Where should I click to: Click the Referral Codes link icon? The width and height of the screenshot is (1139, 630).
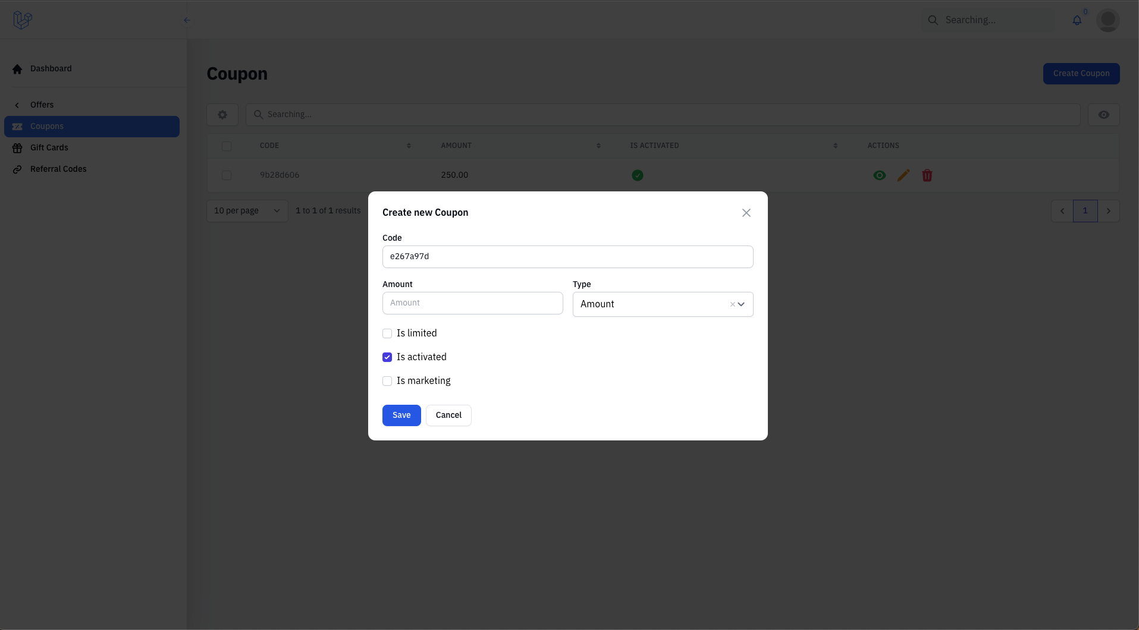coord(17,169)
